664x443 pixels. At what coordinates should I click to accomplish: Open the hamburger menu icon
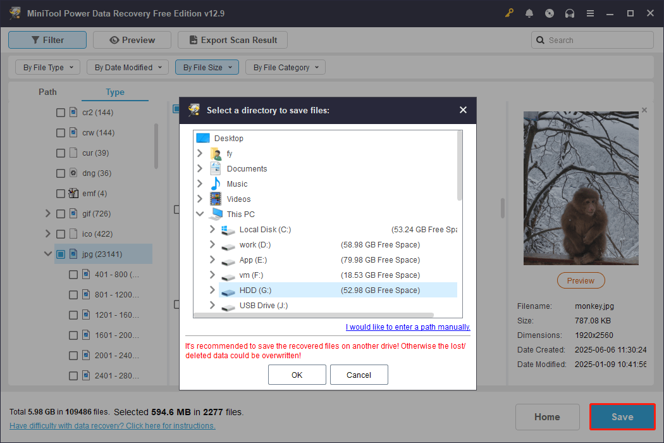[590, 13]
